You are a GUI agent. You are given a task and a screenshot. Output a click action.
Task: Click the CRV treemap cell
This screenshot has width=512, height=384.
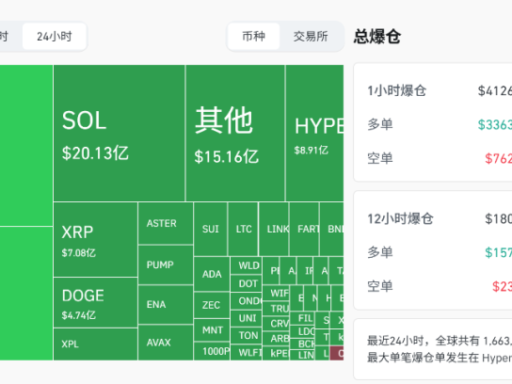point(276,324)
